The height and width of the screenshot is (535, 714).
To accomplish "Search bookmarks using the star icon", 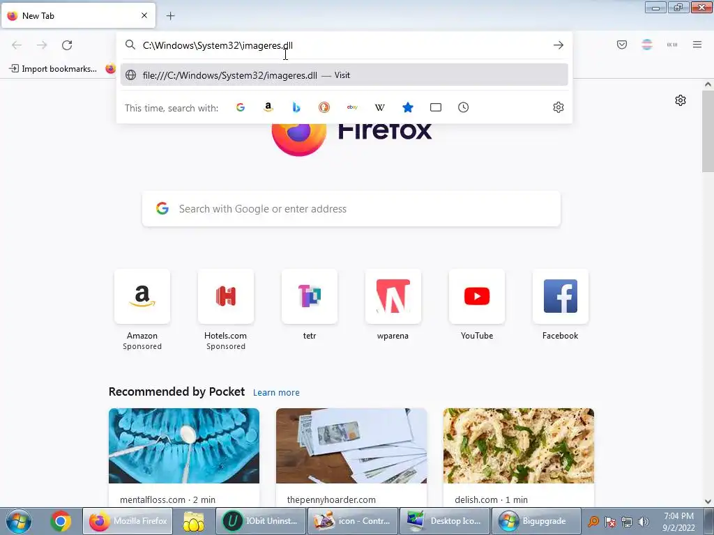I will coord(408,107).
